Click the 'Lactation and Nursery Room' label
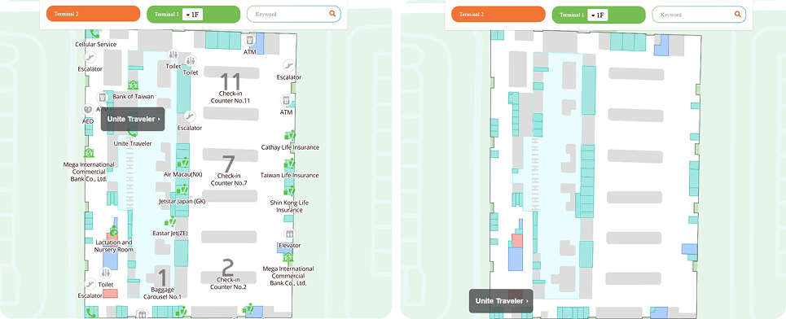This screenshot has height=319, width=786. click(x=114, y=246)
